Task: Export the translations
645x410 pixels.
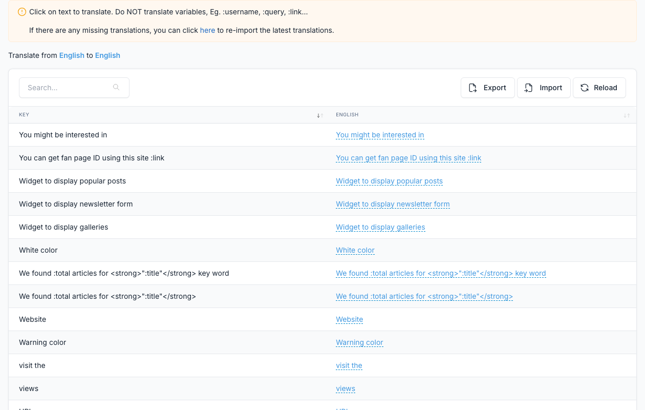Action: coord(487,88)
